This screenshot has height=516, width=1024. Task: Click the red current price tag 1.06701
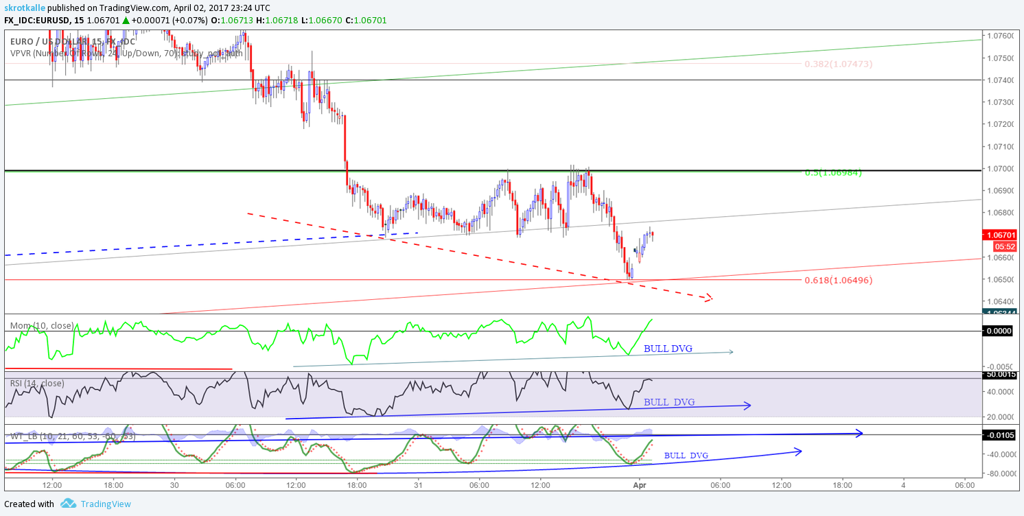[x=1001, y=234]
